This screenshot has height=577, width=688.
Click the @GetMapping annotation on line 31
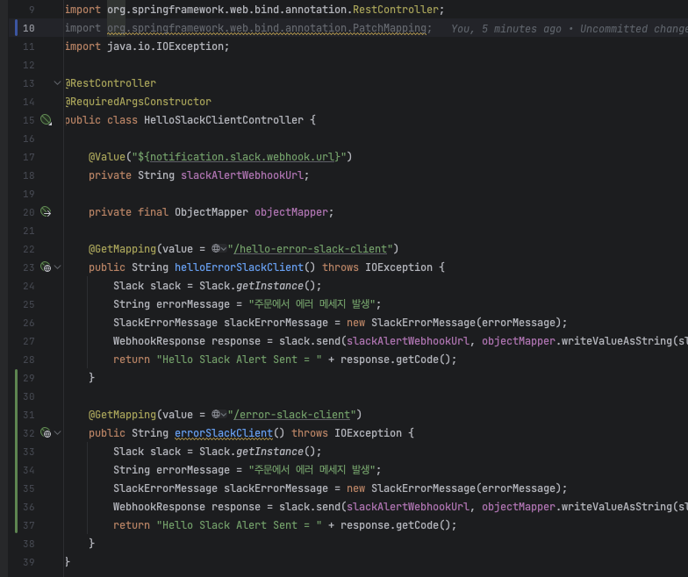coord(123,415)
